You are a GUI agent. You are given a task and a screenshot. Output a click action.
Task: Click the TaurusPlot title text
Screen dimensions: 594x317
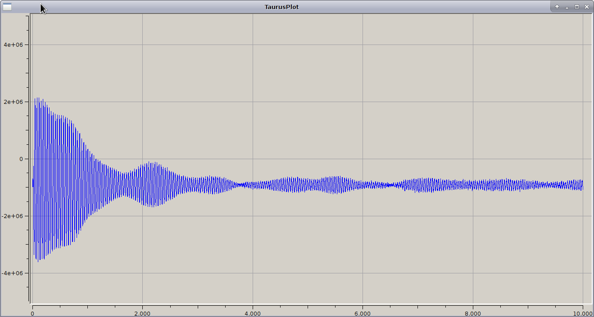281,7
